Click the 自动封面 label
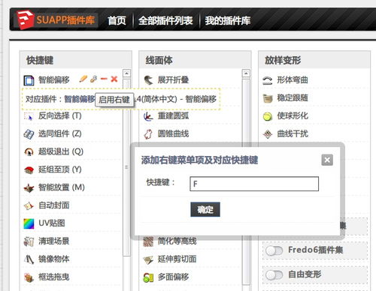The width and height of the screenshot is (376, 291). [x=54, y=205]
